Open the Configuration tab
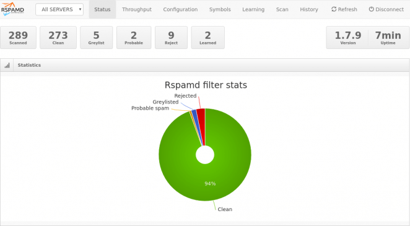410x226 pixels. coord(180,9)
